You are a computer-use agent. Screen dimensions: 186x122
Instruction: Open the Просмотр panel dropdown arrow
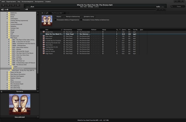(38, 91)
